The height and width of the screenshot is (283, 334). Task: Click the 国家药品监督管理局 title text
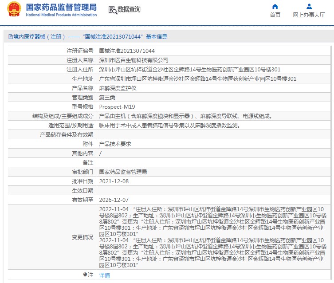(x=61, y=7)
